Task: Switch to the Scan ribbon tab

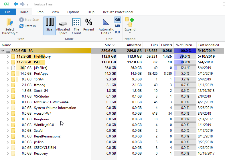Action: click(x=40, y=12)
